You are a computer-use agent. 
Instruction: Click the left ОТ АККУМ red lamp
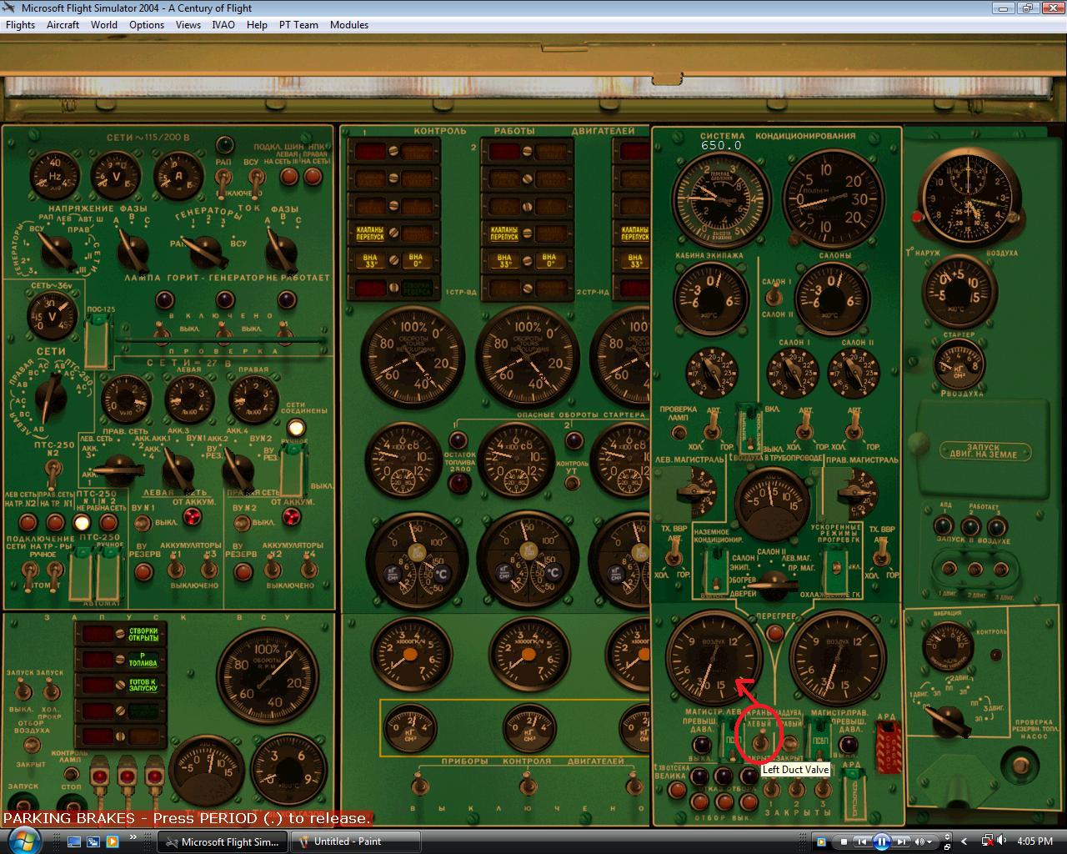click(193, 517)
